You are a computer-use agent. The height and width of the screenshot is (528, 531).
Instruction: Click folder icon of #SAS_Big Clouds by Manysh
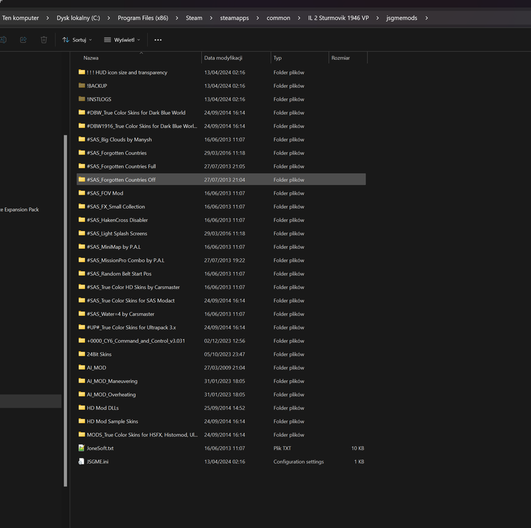point(82,139)
